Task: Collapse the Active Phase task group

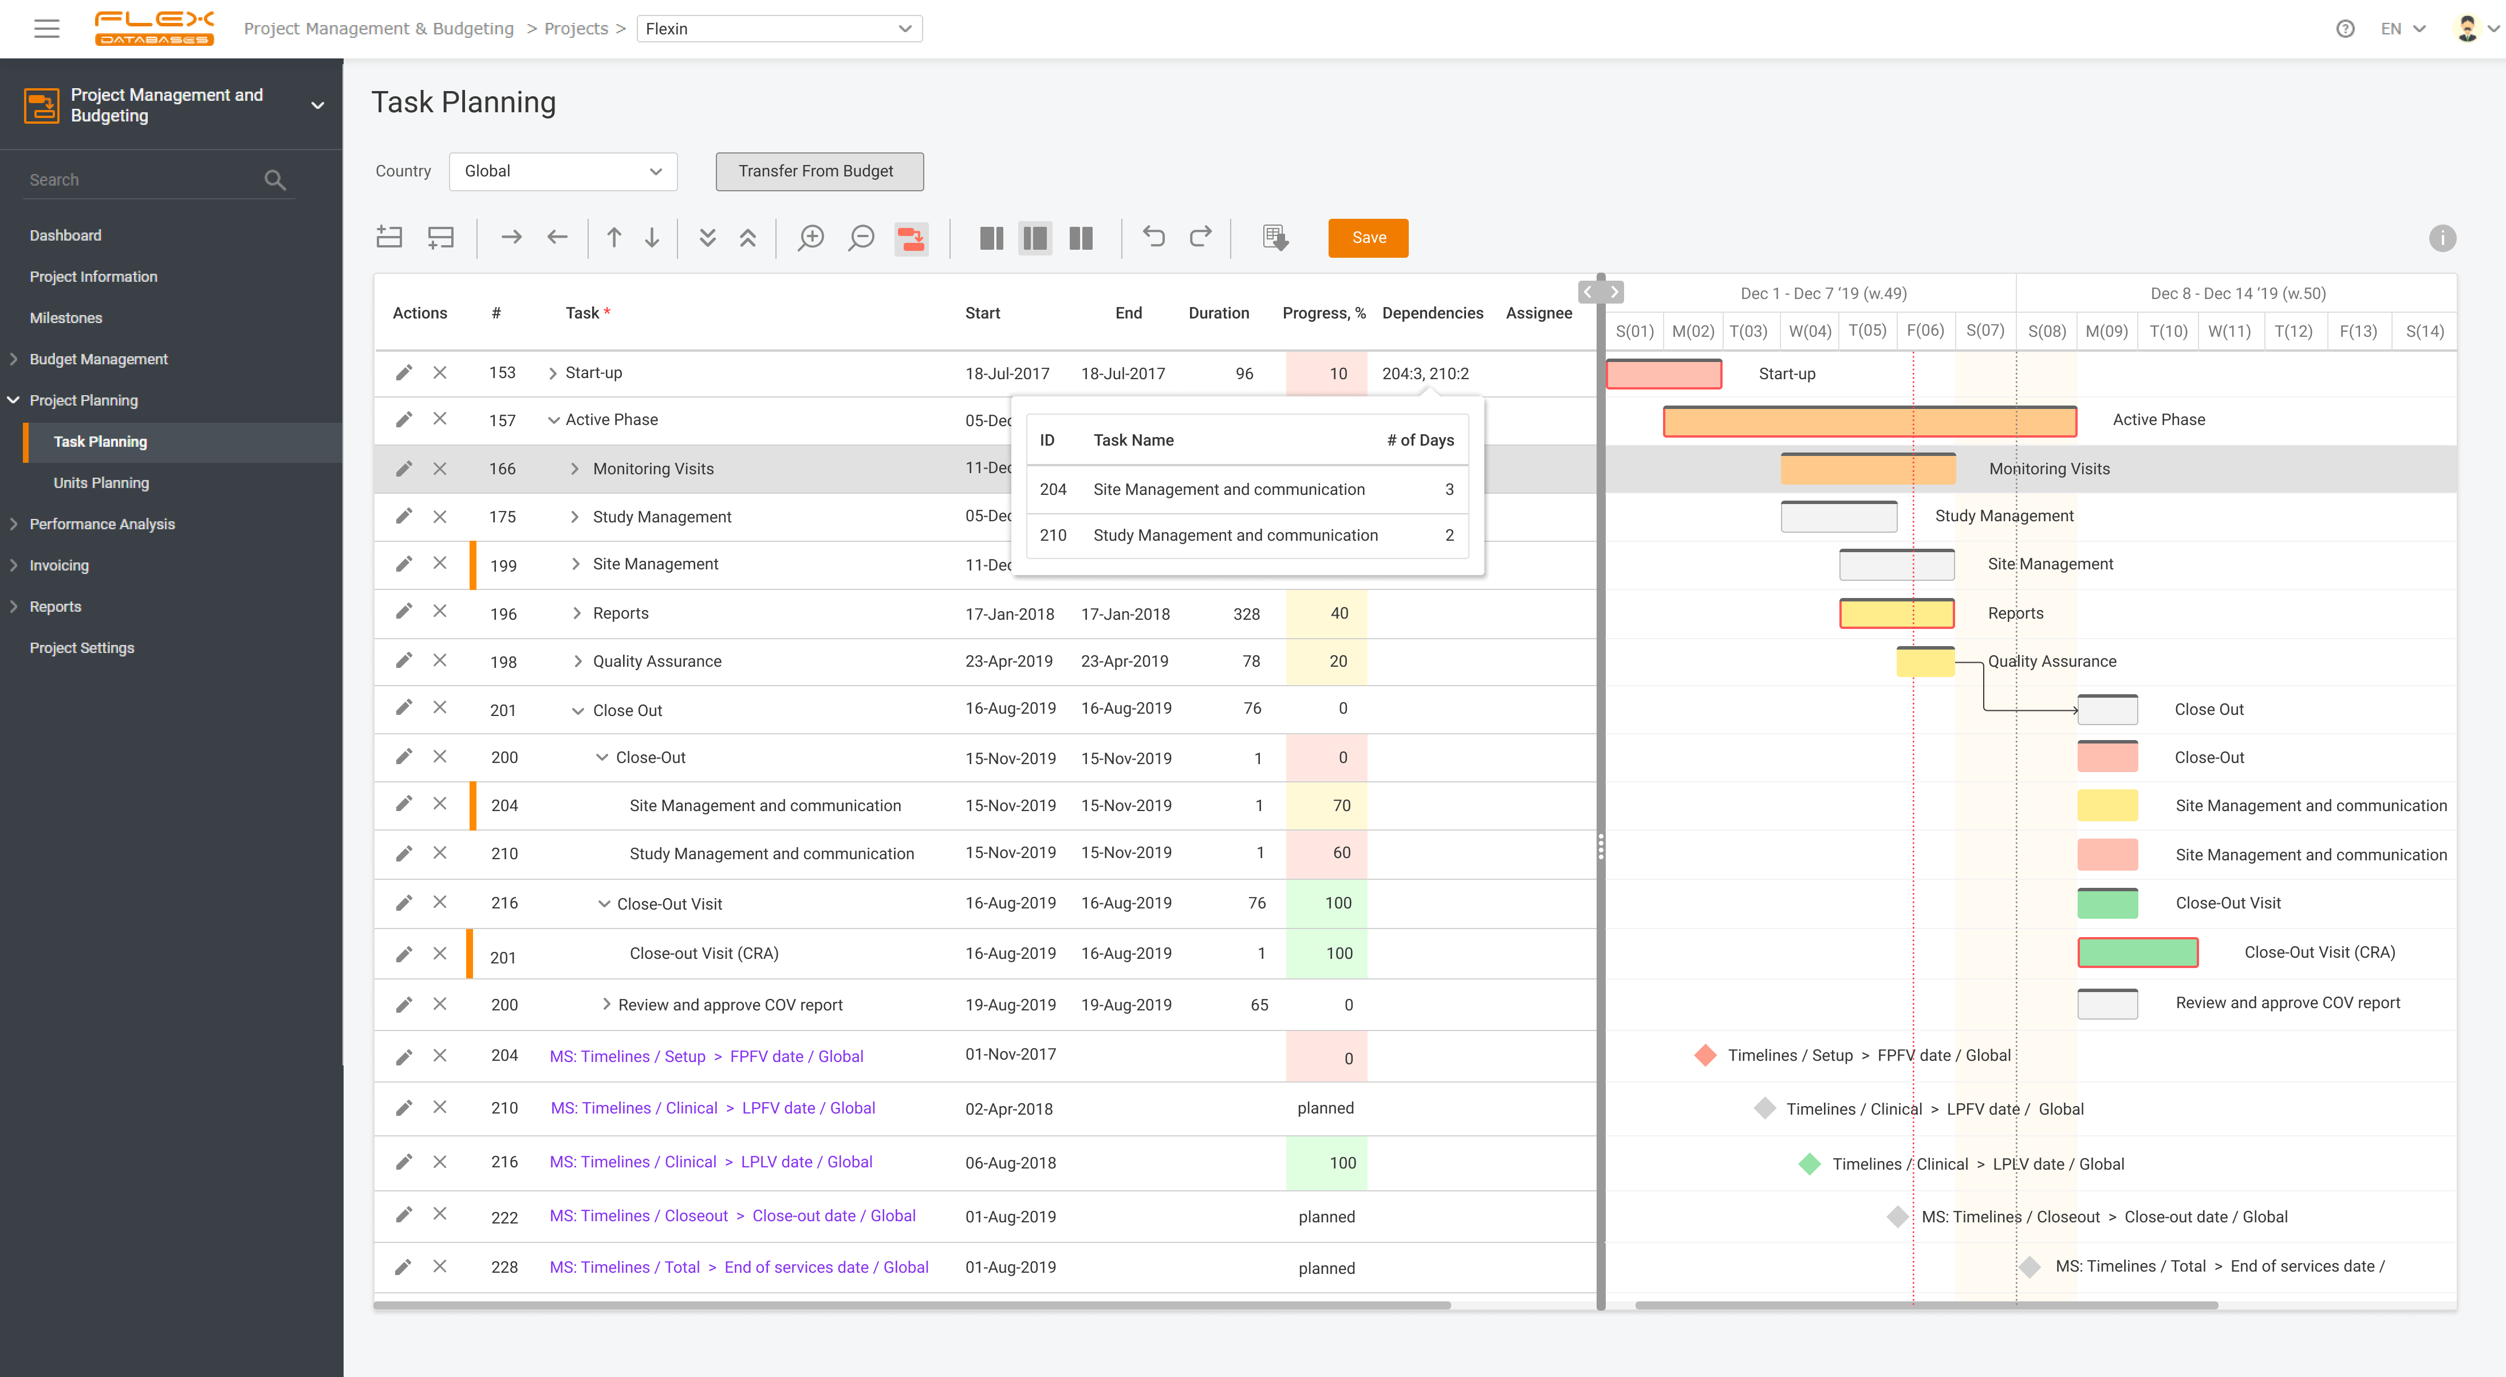Action: tap(554, 420)
